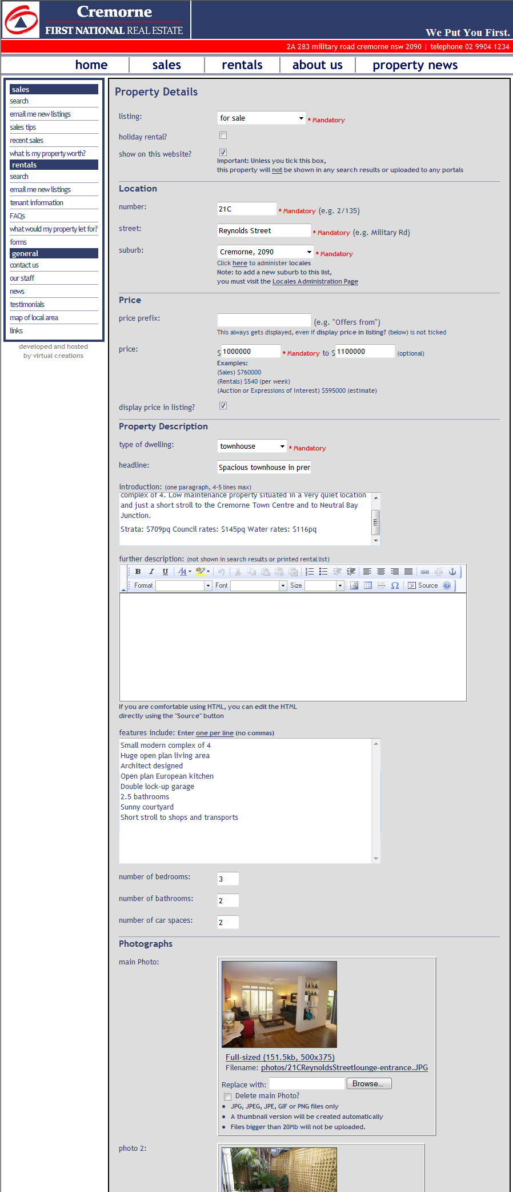Image resolution: width=513 pixels, height=1192 pixels.
Task: Focus the headline text field
Action: click(x=264, y=467)
